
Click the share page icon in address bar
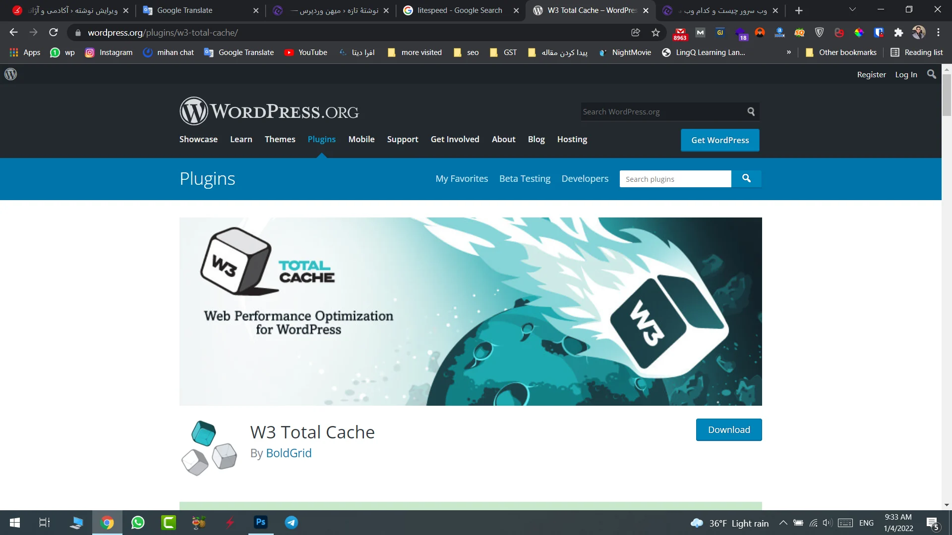coord(635,33)
